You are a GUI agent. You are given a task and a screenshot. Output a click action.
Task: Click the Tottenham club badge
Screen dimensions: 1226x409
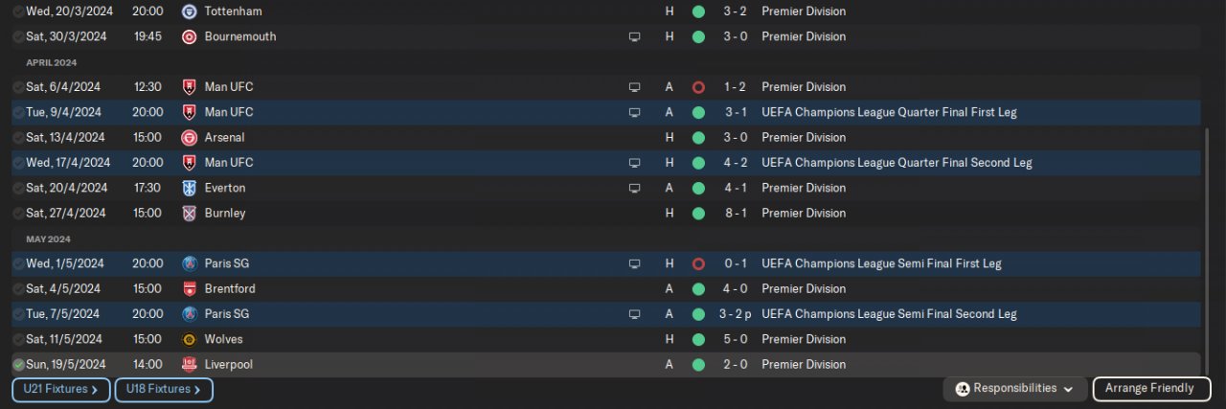[x=189, y=11]
